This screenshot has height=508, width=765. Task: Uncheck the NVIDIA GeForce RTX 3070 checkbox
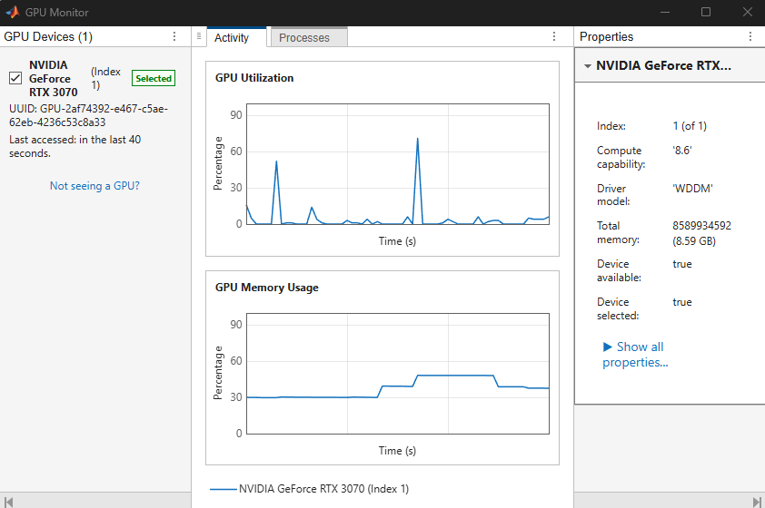point(15,78)
